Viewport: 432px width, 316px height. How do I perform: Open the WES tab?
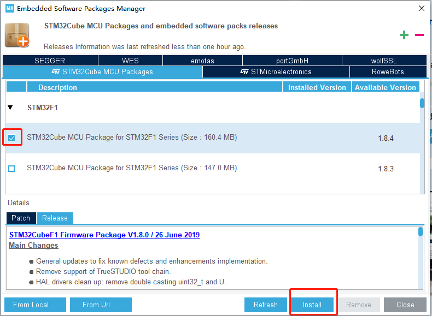click(x=130, y=61)
